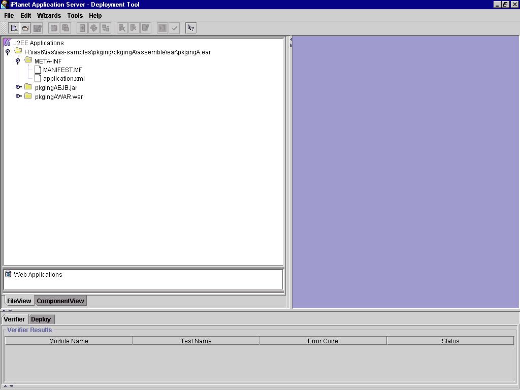Screen dimensions: 520x390
Task: Open the File menu
Action: coord(9,16)
